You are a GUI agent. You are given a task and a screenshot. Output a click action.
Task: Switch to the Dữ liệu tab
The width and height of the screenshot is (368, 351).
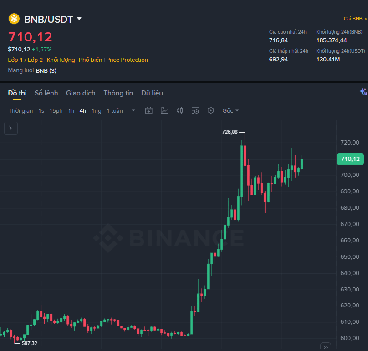[x=152, y=93]
